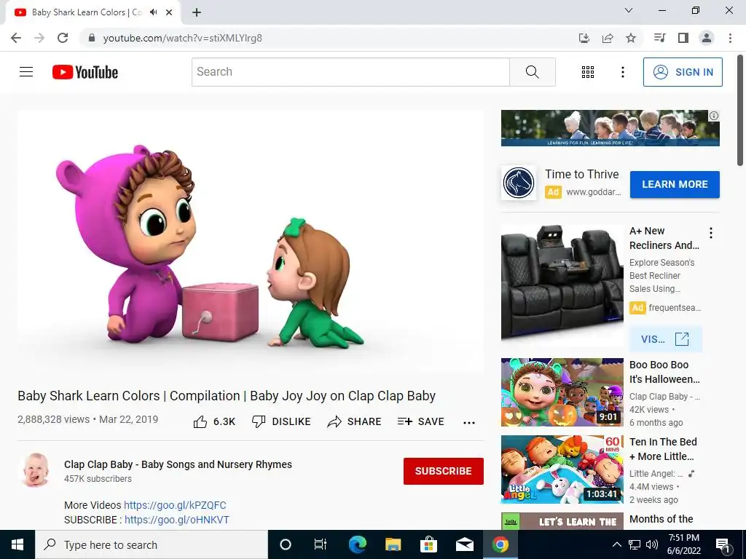Image resolution: width=746 pixels, height=559 pixels.
Task: Close the Baby Shark tab
Action: [169, 12]
